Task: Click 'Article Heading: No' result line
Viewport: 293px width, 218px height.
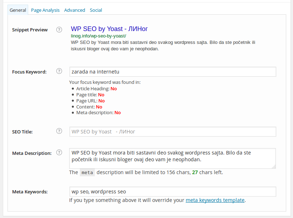Action: coord(97,88)
